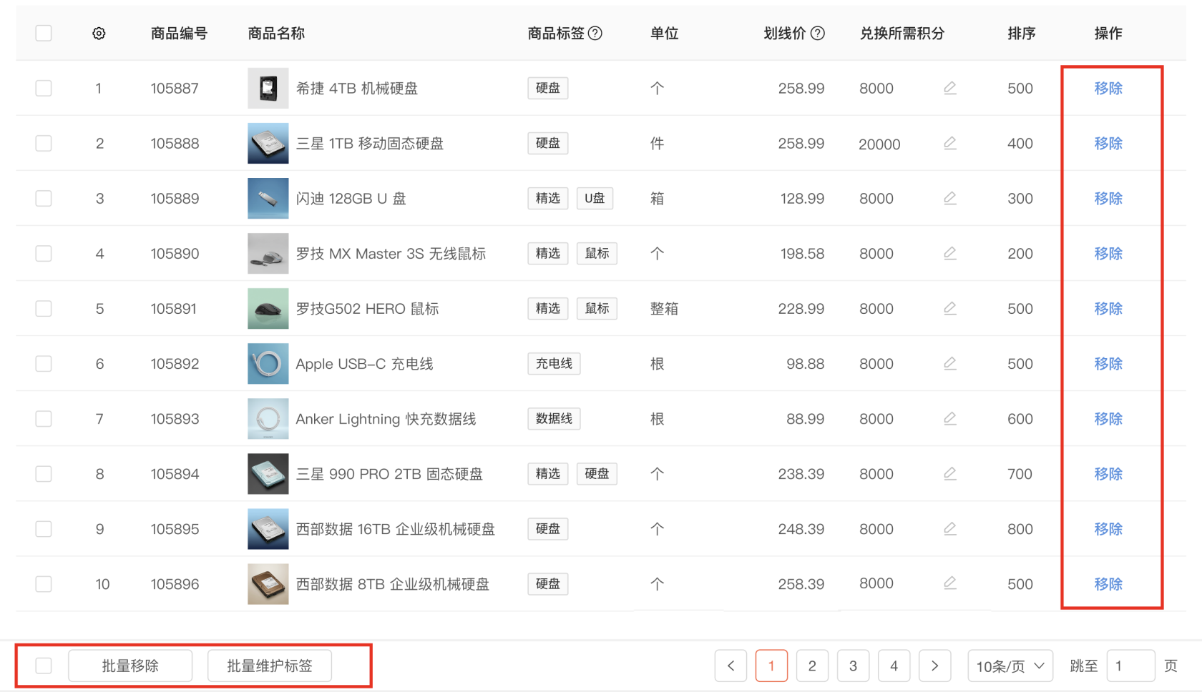Image resolution: width=1202 pixels, height=692 pixels.
Task: Go to page 3
Action: click(853, 666)
